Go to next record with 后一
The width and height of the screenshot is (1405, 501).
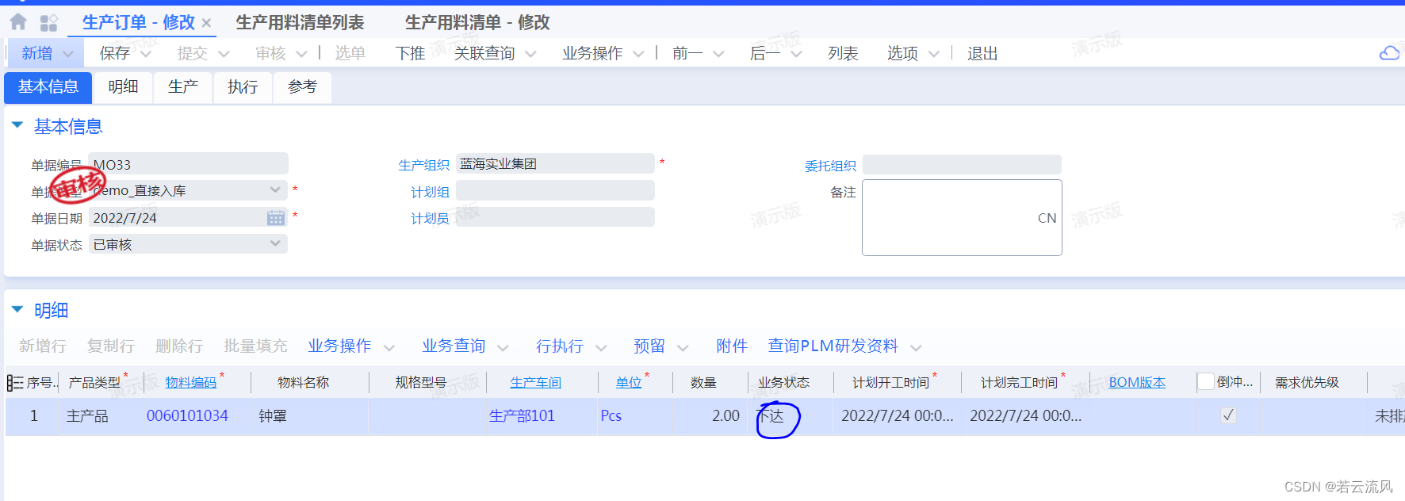[x=765, y=53]
